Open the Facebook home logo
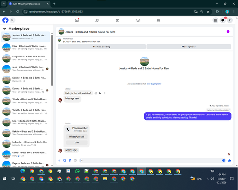 5,20
